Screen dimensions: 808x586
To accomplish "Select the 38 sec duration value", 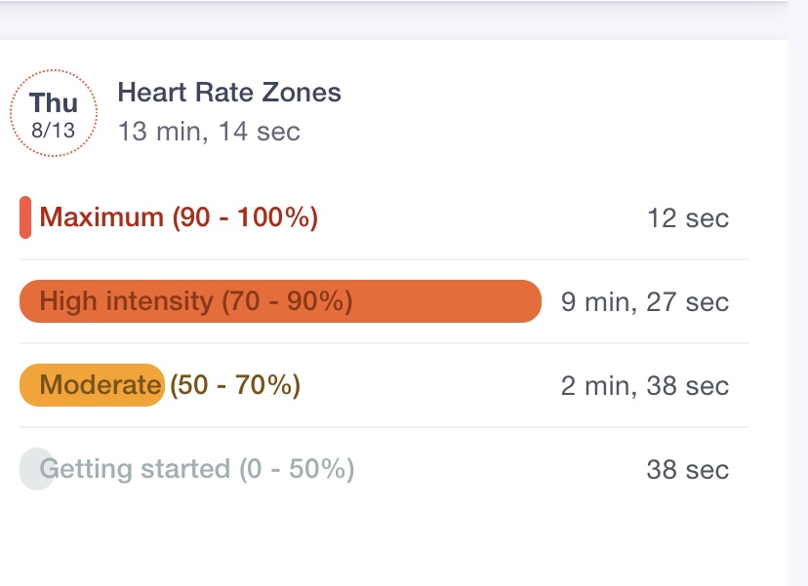I will pos(687,470).
